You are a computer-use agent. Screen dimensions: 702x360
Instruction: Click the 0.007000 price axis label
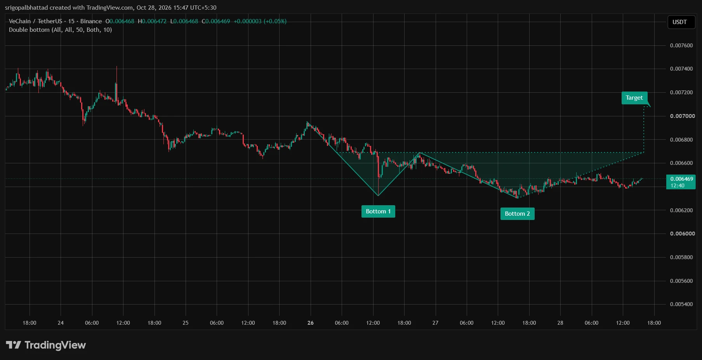coord(683,116)
